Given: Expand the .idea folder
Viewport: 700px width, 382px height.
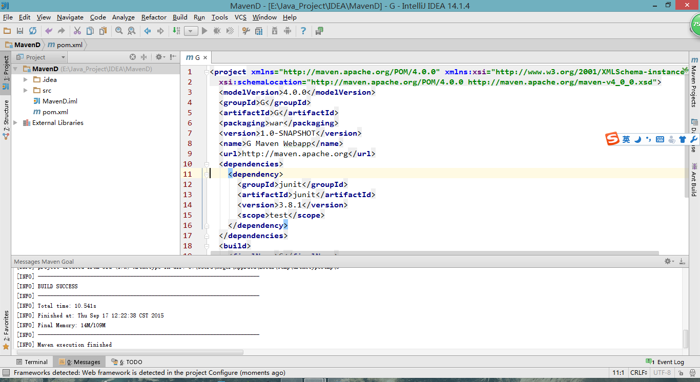Looking at the screenshot, I should (26, 79).
